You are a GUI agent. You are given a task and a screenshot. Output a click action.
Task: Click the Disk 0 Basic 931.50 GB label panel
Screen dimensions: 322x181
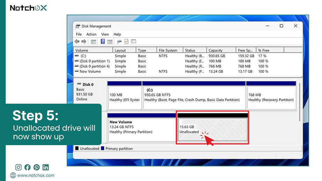(x=90, y=92)
